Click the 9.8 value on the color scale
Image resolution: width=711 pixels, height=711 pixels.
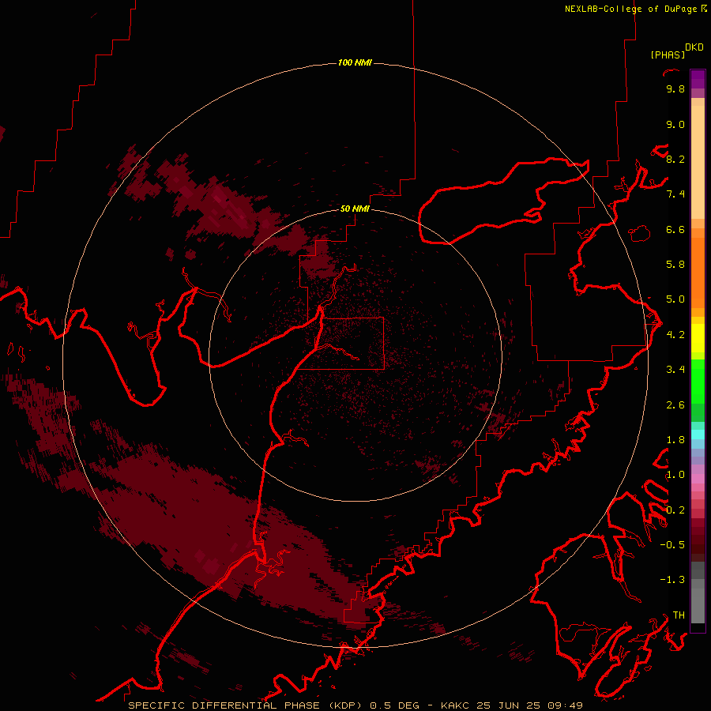click(675, 88)
